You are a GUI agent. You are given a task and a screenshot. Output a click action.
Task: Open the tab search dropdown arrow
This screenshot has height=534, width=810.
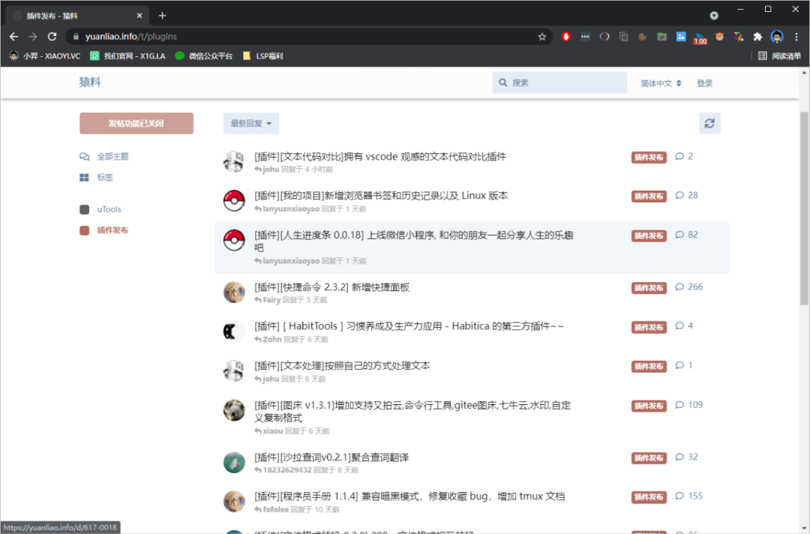(x=714, y=16)
